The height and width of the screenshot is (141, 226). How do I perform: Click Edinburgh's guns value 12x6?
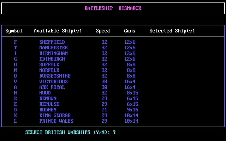(x=130, y=59)
